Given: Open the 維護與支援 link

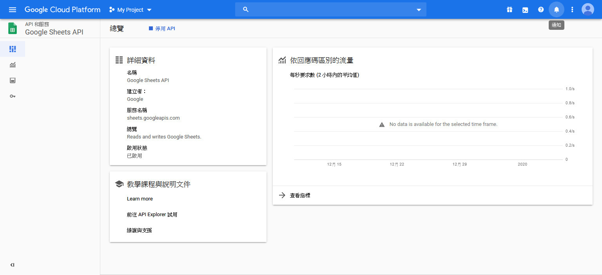Looking at the screenshot, I should pos(140,230).
